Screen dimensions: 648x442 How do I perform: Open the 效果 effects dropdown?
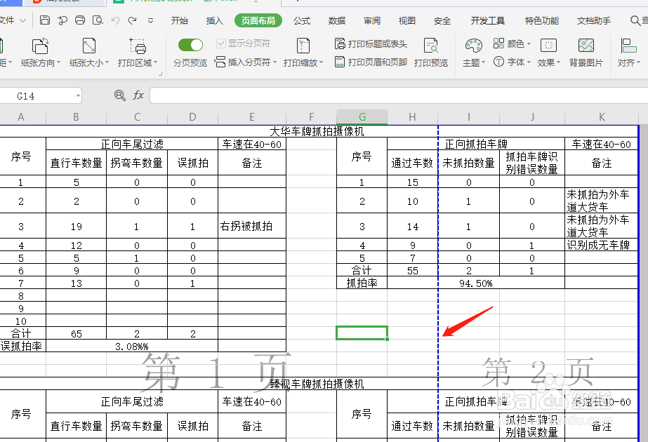(549, 53)
